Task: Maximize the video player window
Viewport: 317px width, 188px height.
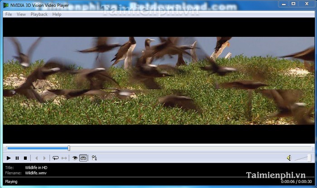Action: [293, 4]
